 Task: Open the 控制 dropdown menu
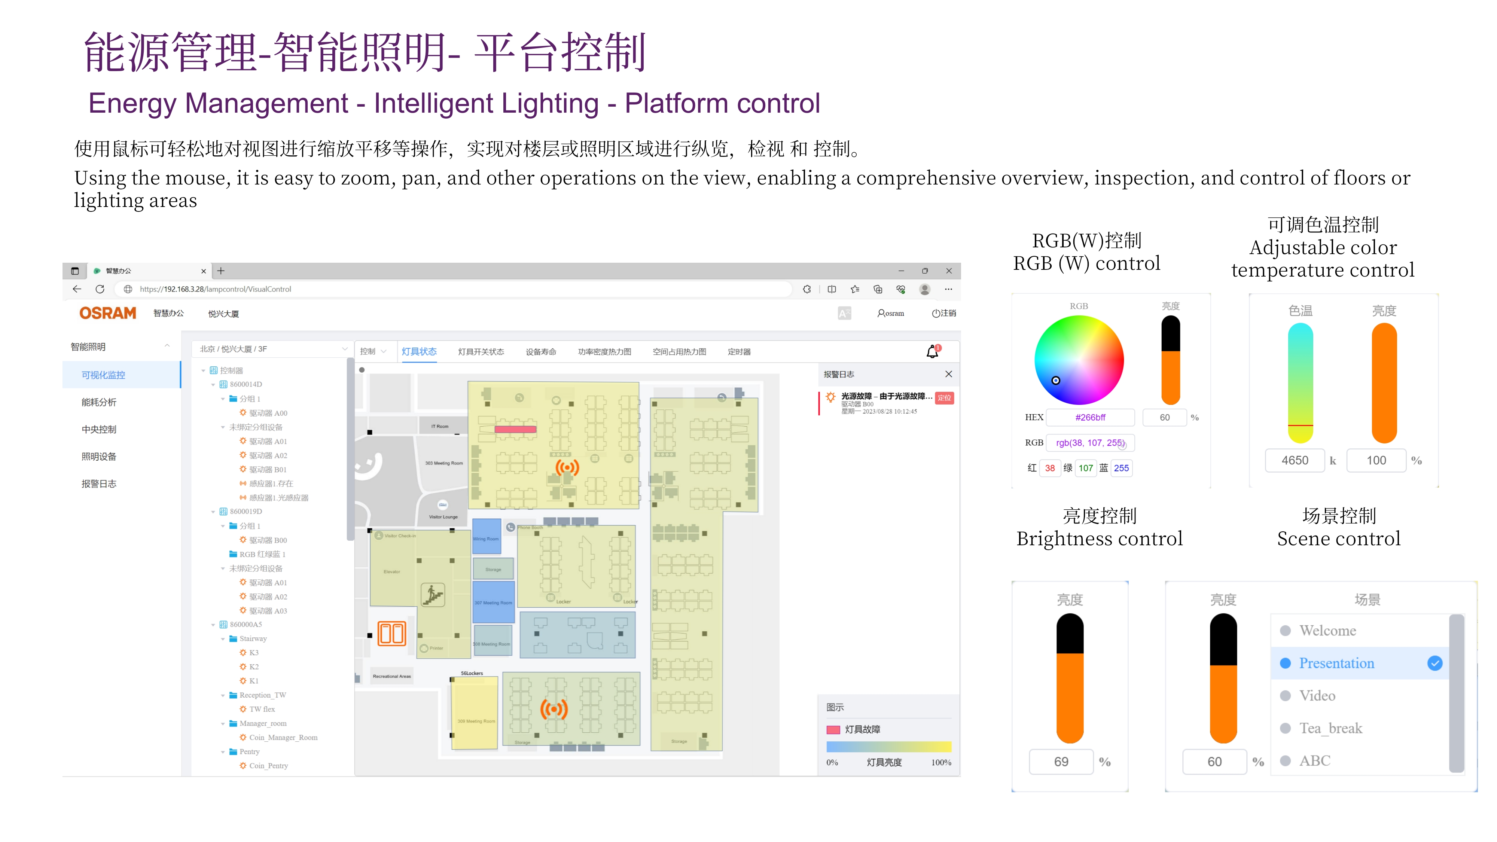pyautogui.click(x=372, y=351)
